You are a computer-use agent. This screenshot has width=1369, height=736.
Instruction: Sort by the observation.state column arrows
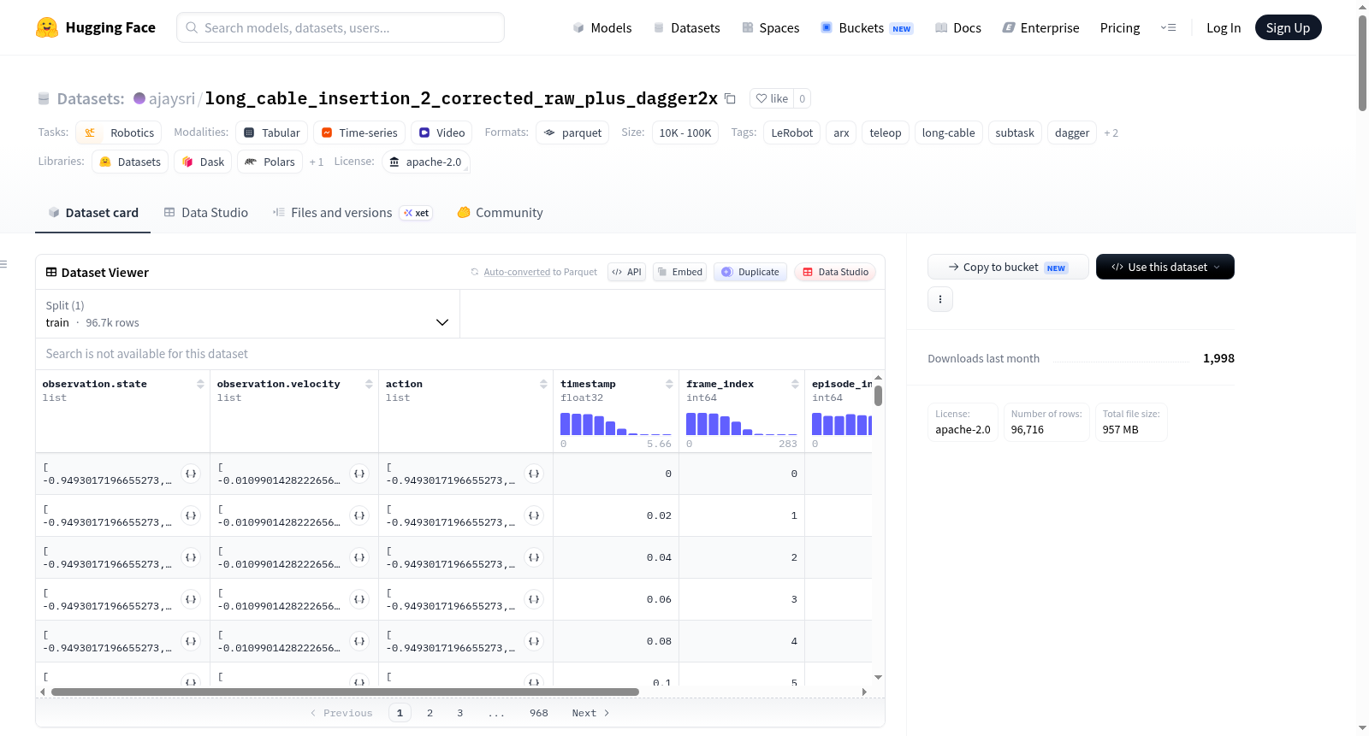[x=200, y=384]
